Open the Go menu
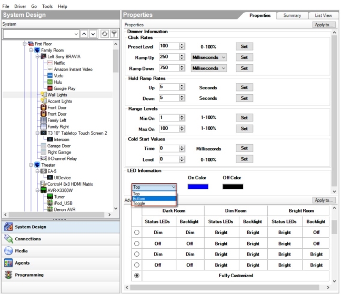The image size is (342, 294). coord(34,6)
